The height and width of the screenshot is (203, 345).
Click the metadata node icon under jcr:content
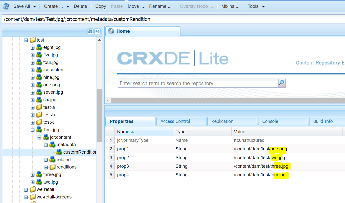(52, 145)
